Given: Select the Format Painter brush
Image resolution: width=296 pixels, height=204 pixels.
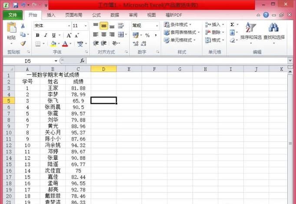Looking at the screenshot, I should (x=23, y=43).
